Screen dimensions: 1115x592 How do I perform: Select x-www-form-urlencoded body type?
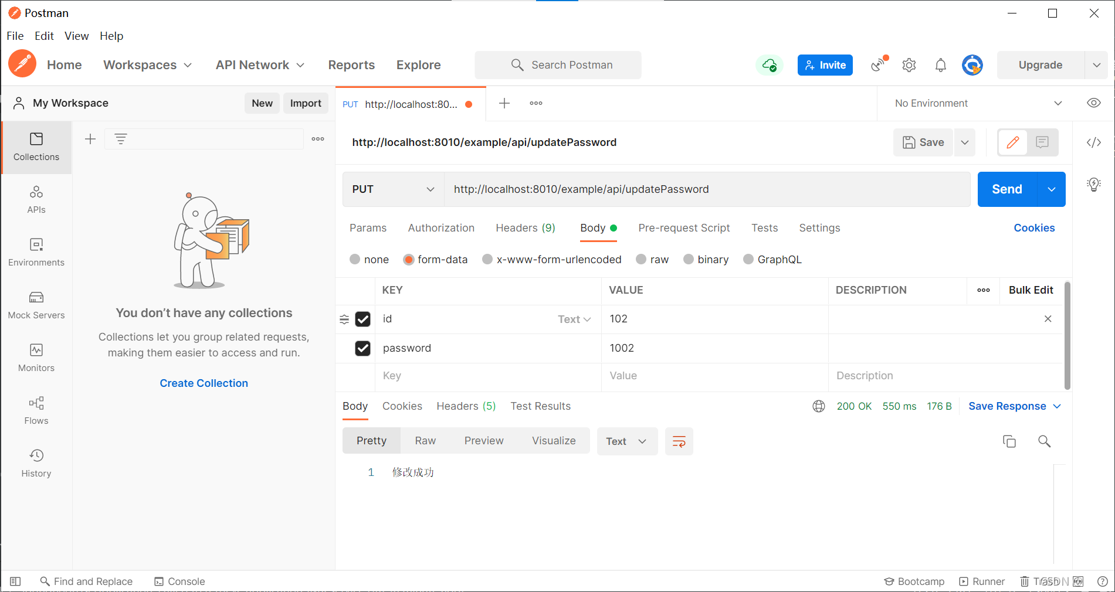487,259
